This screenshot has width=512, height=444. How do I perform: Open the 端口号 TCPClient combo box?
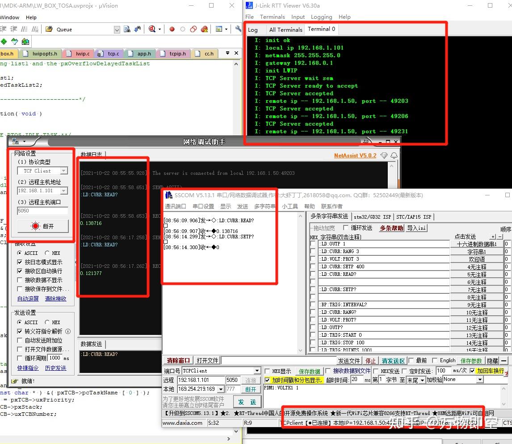(221, 371)
